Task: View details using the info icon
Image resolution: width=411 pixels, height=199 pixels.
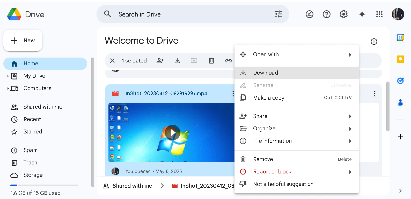Action: (374, 42)
